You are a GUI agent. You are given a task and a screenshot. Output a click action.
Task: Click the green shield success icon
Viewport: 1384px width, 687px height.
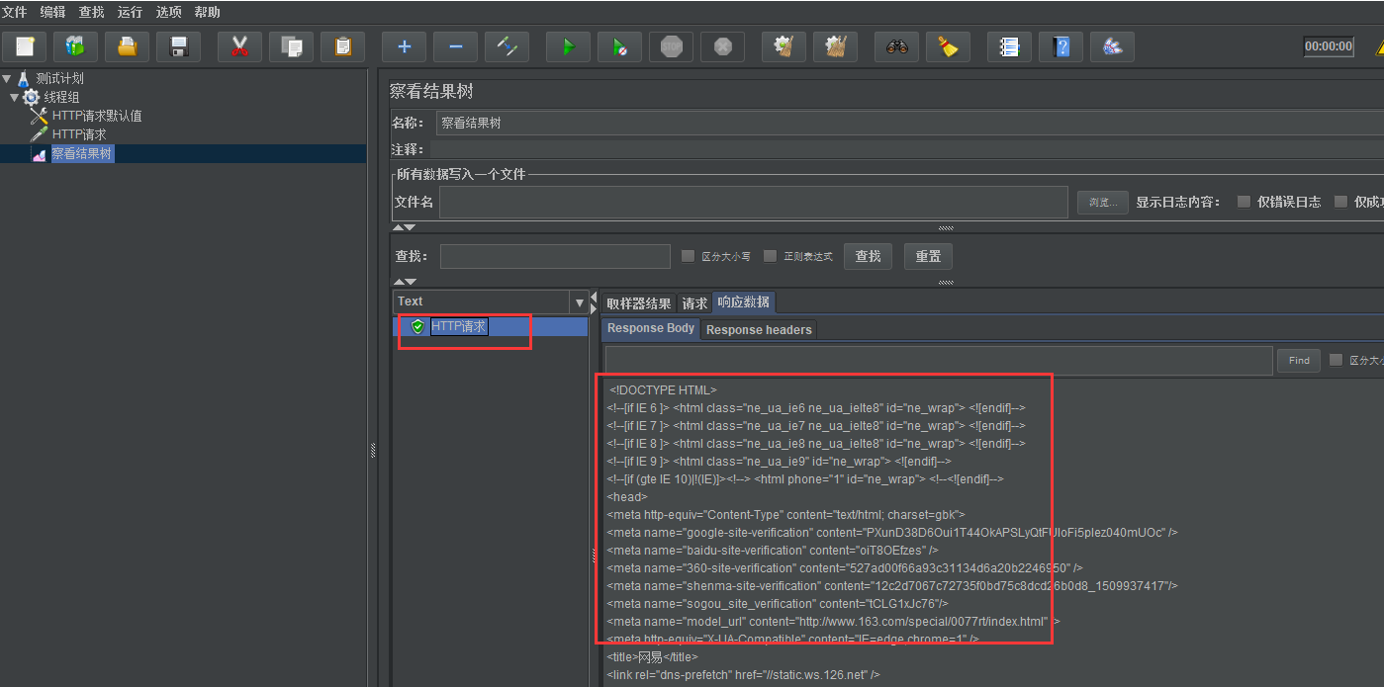coord(417,326)
